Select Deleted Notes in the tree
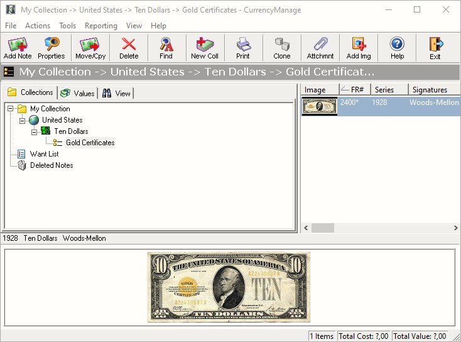The height and width of the screenshot is (342, 461). click(52, 165)
